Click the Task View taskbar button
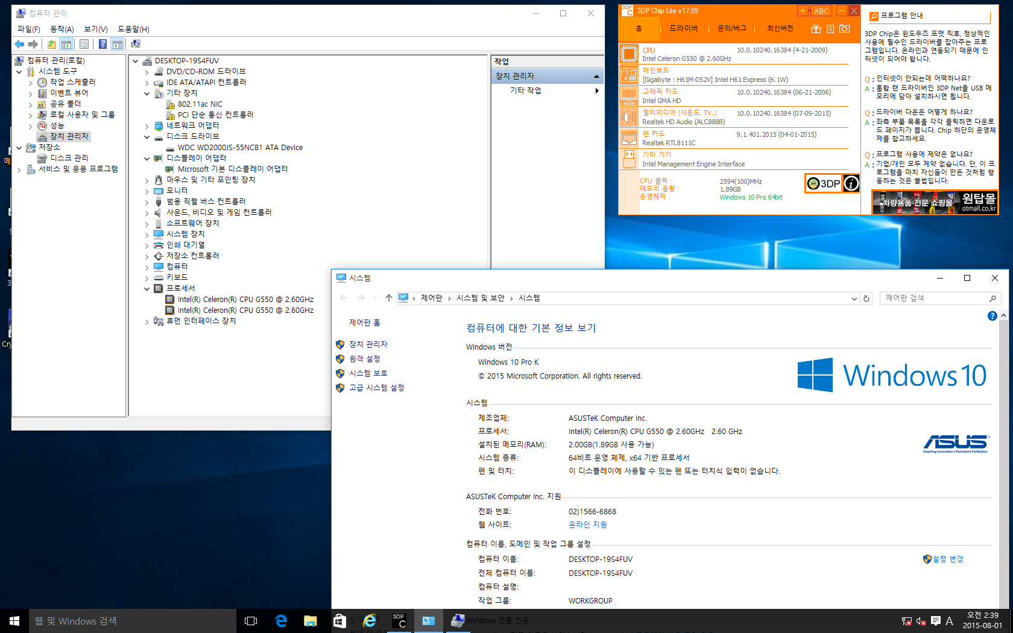 [251, 621]
